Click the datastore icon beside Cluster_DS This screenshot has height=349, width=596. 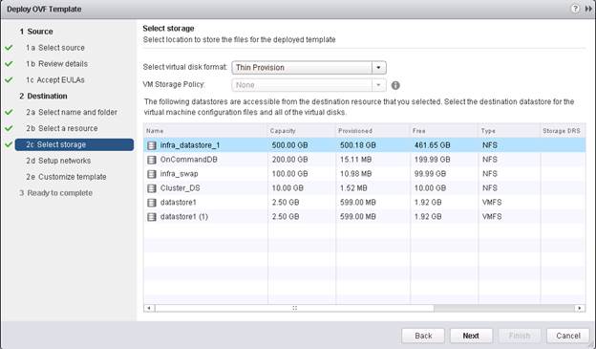click(152, 188)
